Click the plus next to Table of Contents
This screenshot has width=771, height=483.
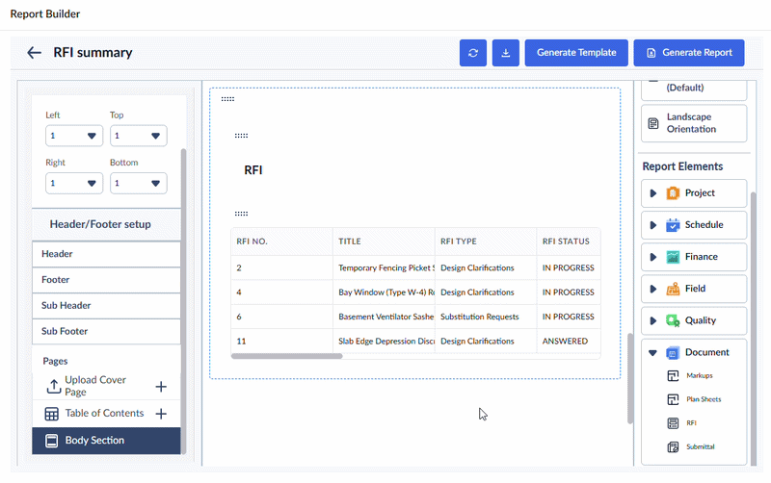click(x=161, y=414)
